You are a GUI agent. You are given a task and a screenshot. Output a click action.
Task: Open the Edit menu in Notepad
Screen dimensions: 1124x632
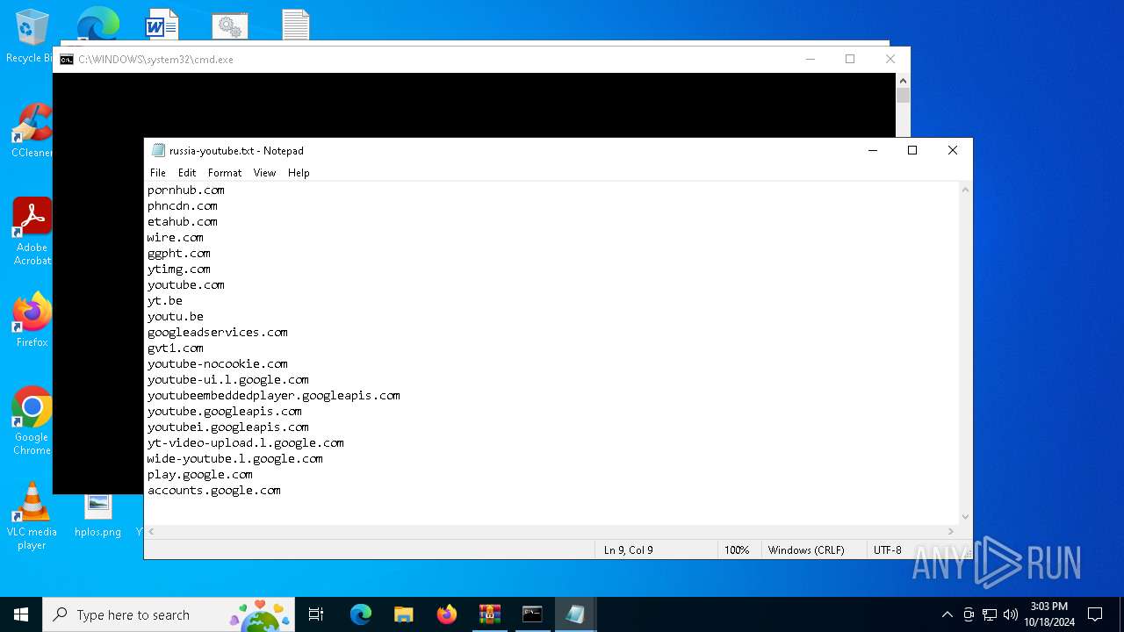click(x=187, y=173)
